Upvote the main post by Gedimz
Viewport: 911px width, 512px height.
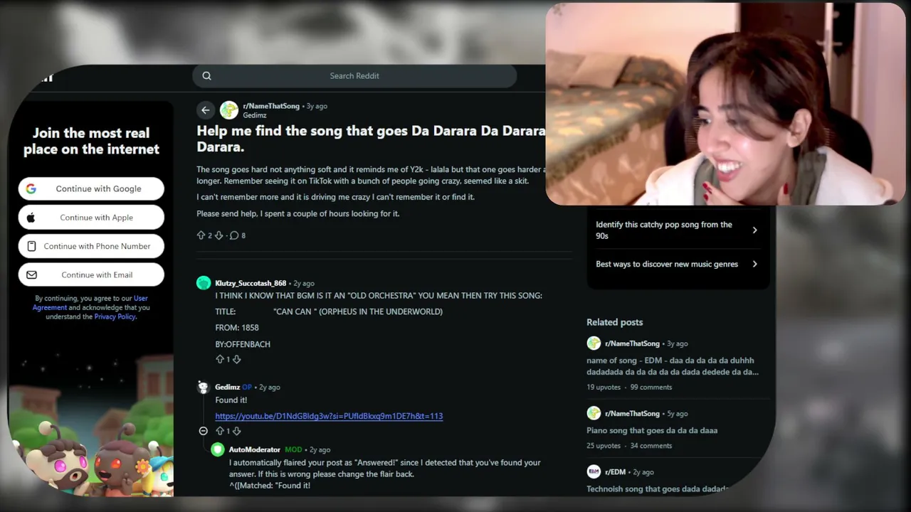(201, 235)
